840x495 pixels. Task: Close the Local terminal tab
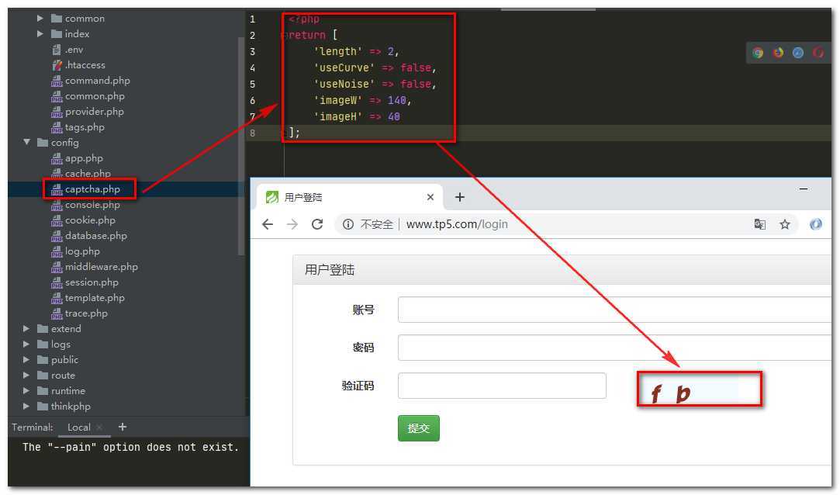click(99, 427)
